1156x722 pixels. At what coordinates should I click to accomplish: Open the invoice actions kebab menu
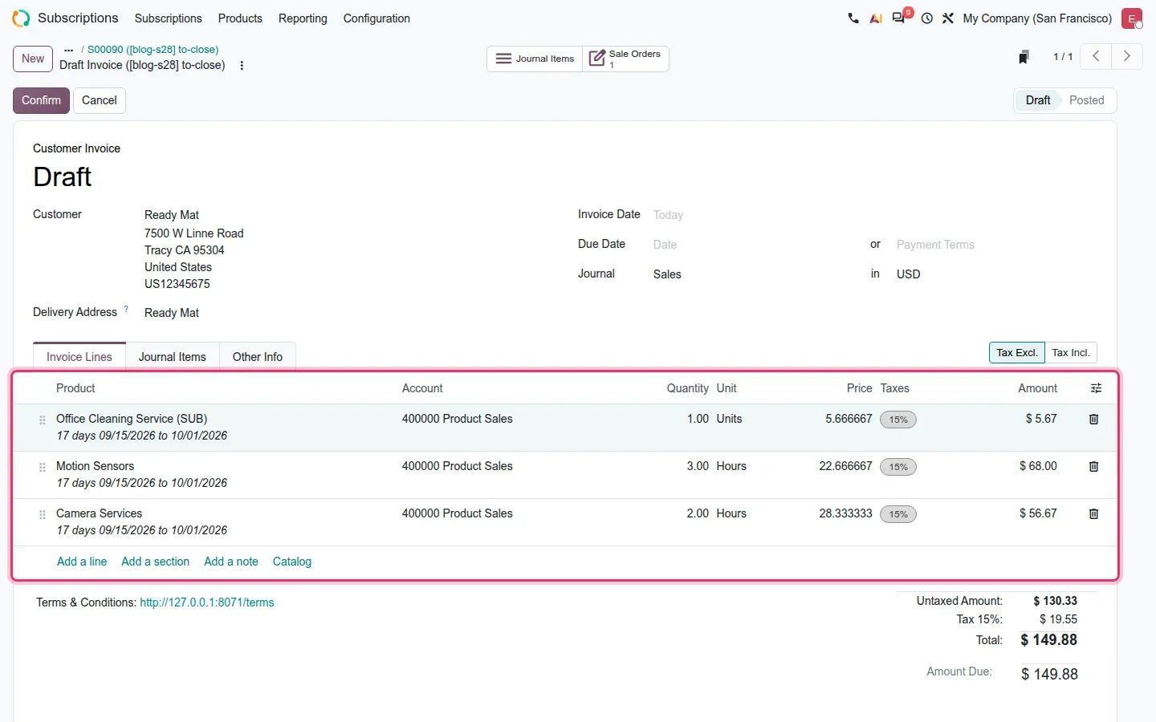[x=242, y=66]
